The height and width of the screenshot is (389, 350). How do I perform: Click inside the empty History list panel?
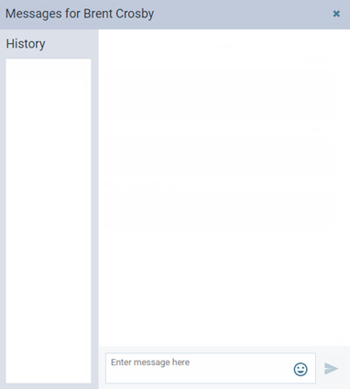coord(49,221)
